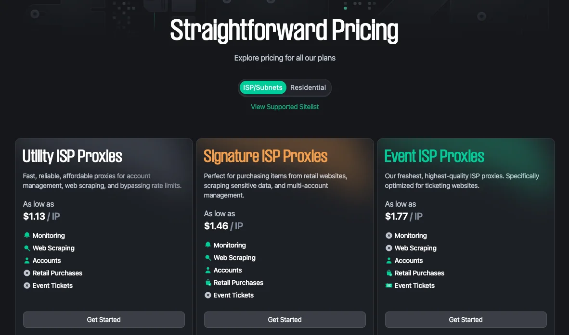Click the Accounts person icon on Event ISP Proxies
Viewport: 569px width, 335px height.
pos(389,261)
